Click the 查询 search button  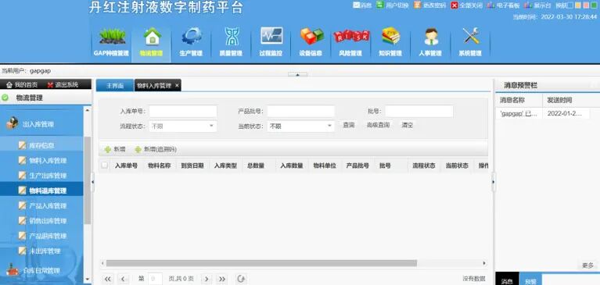[x=349, y=125]
